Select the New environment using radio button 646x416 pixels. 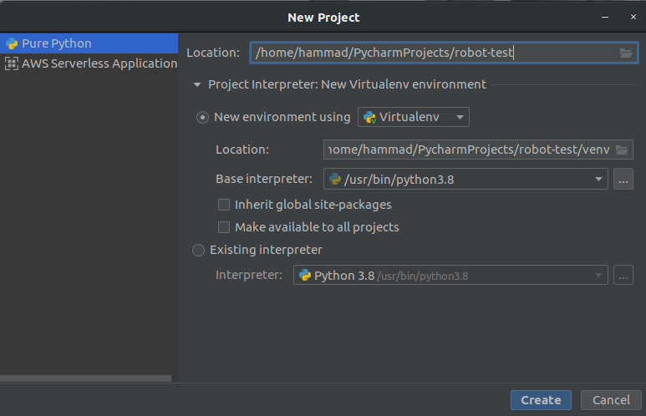[202, 117]
